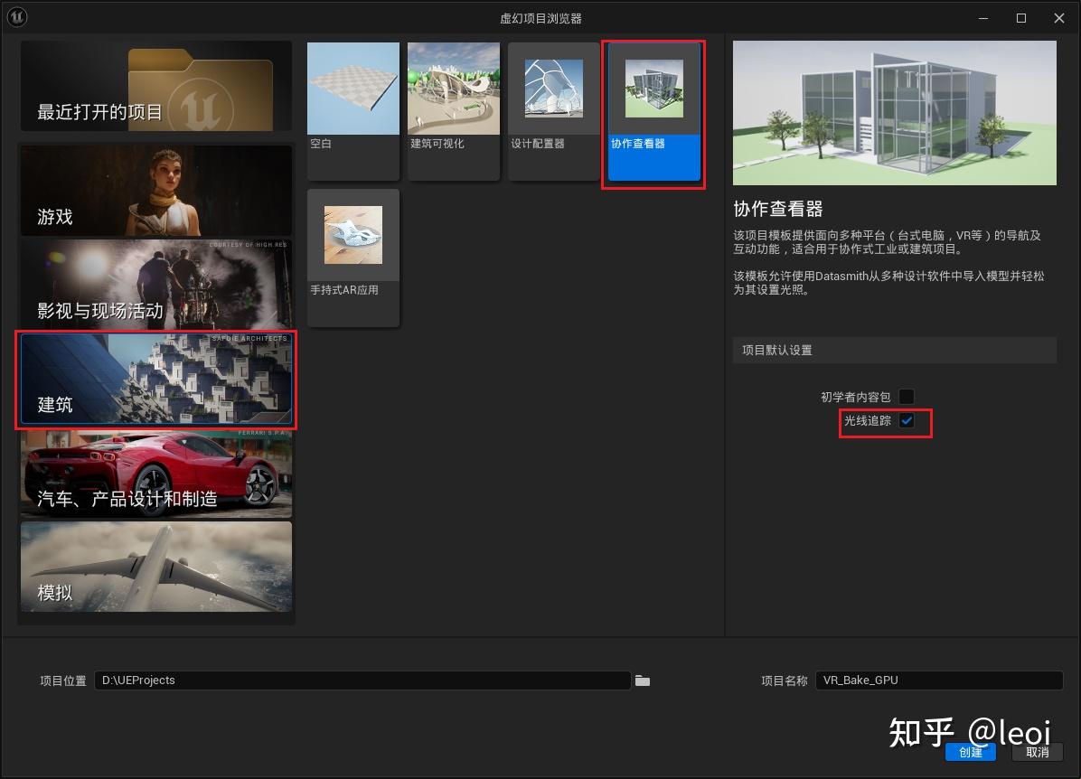
Task: Enable the 初学者内容包 checkbox
Action: [906, 396]
